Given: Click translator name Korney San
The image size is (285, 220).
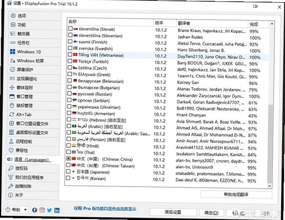Looking at the screenshot, I should click(x=188, y=83).
